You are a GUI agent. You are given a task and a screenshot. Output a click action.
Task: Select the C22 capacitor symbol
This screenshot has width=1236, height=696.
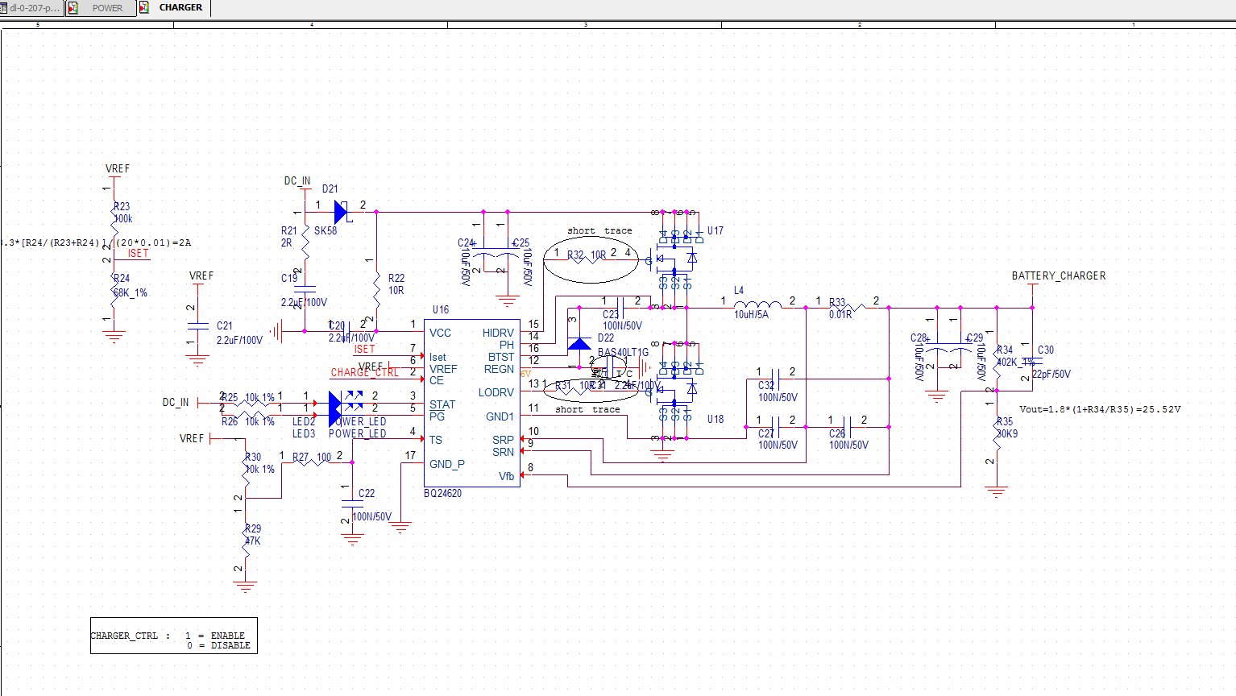point(352,504)
